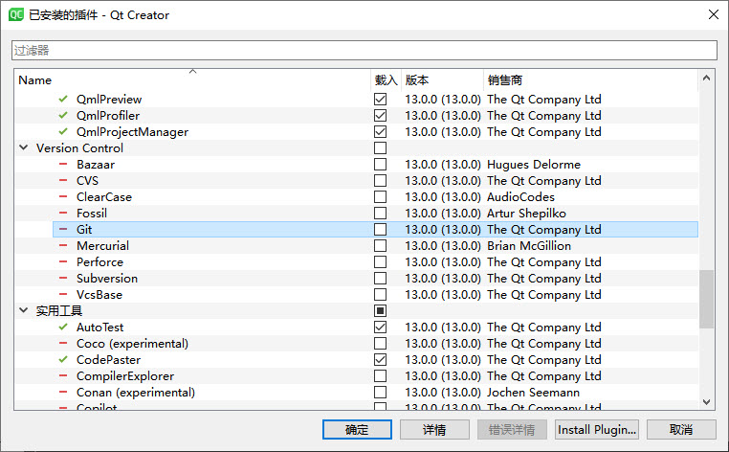
Task: Click red dash status icon beside Subversion
Action: (63, 278)
